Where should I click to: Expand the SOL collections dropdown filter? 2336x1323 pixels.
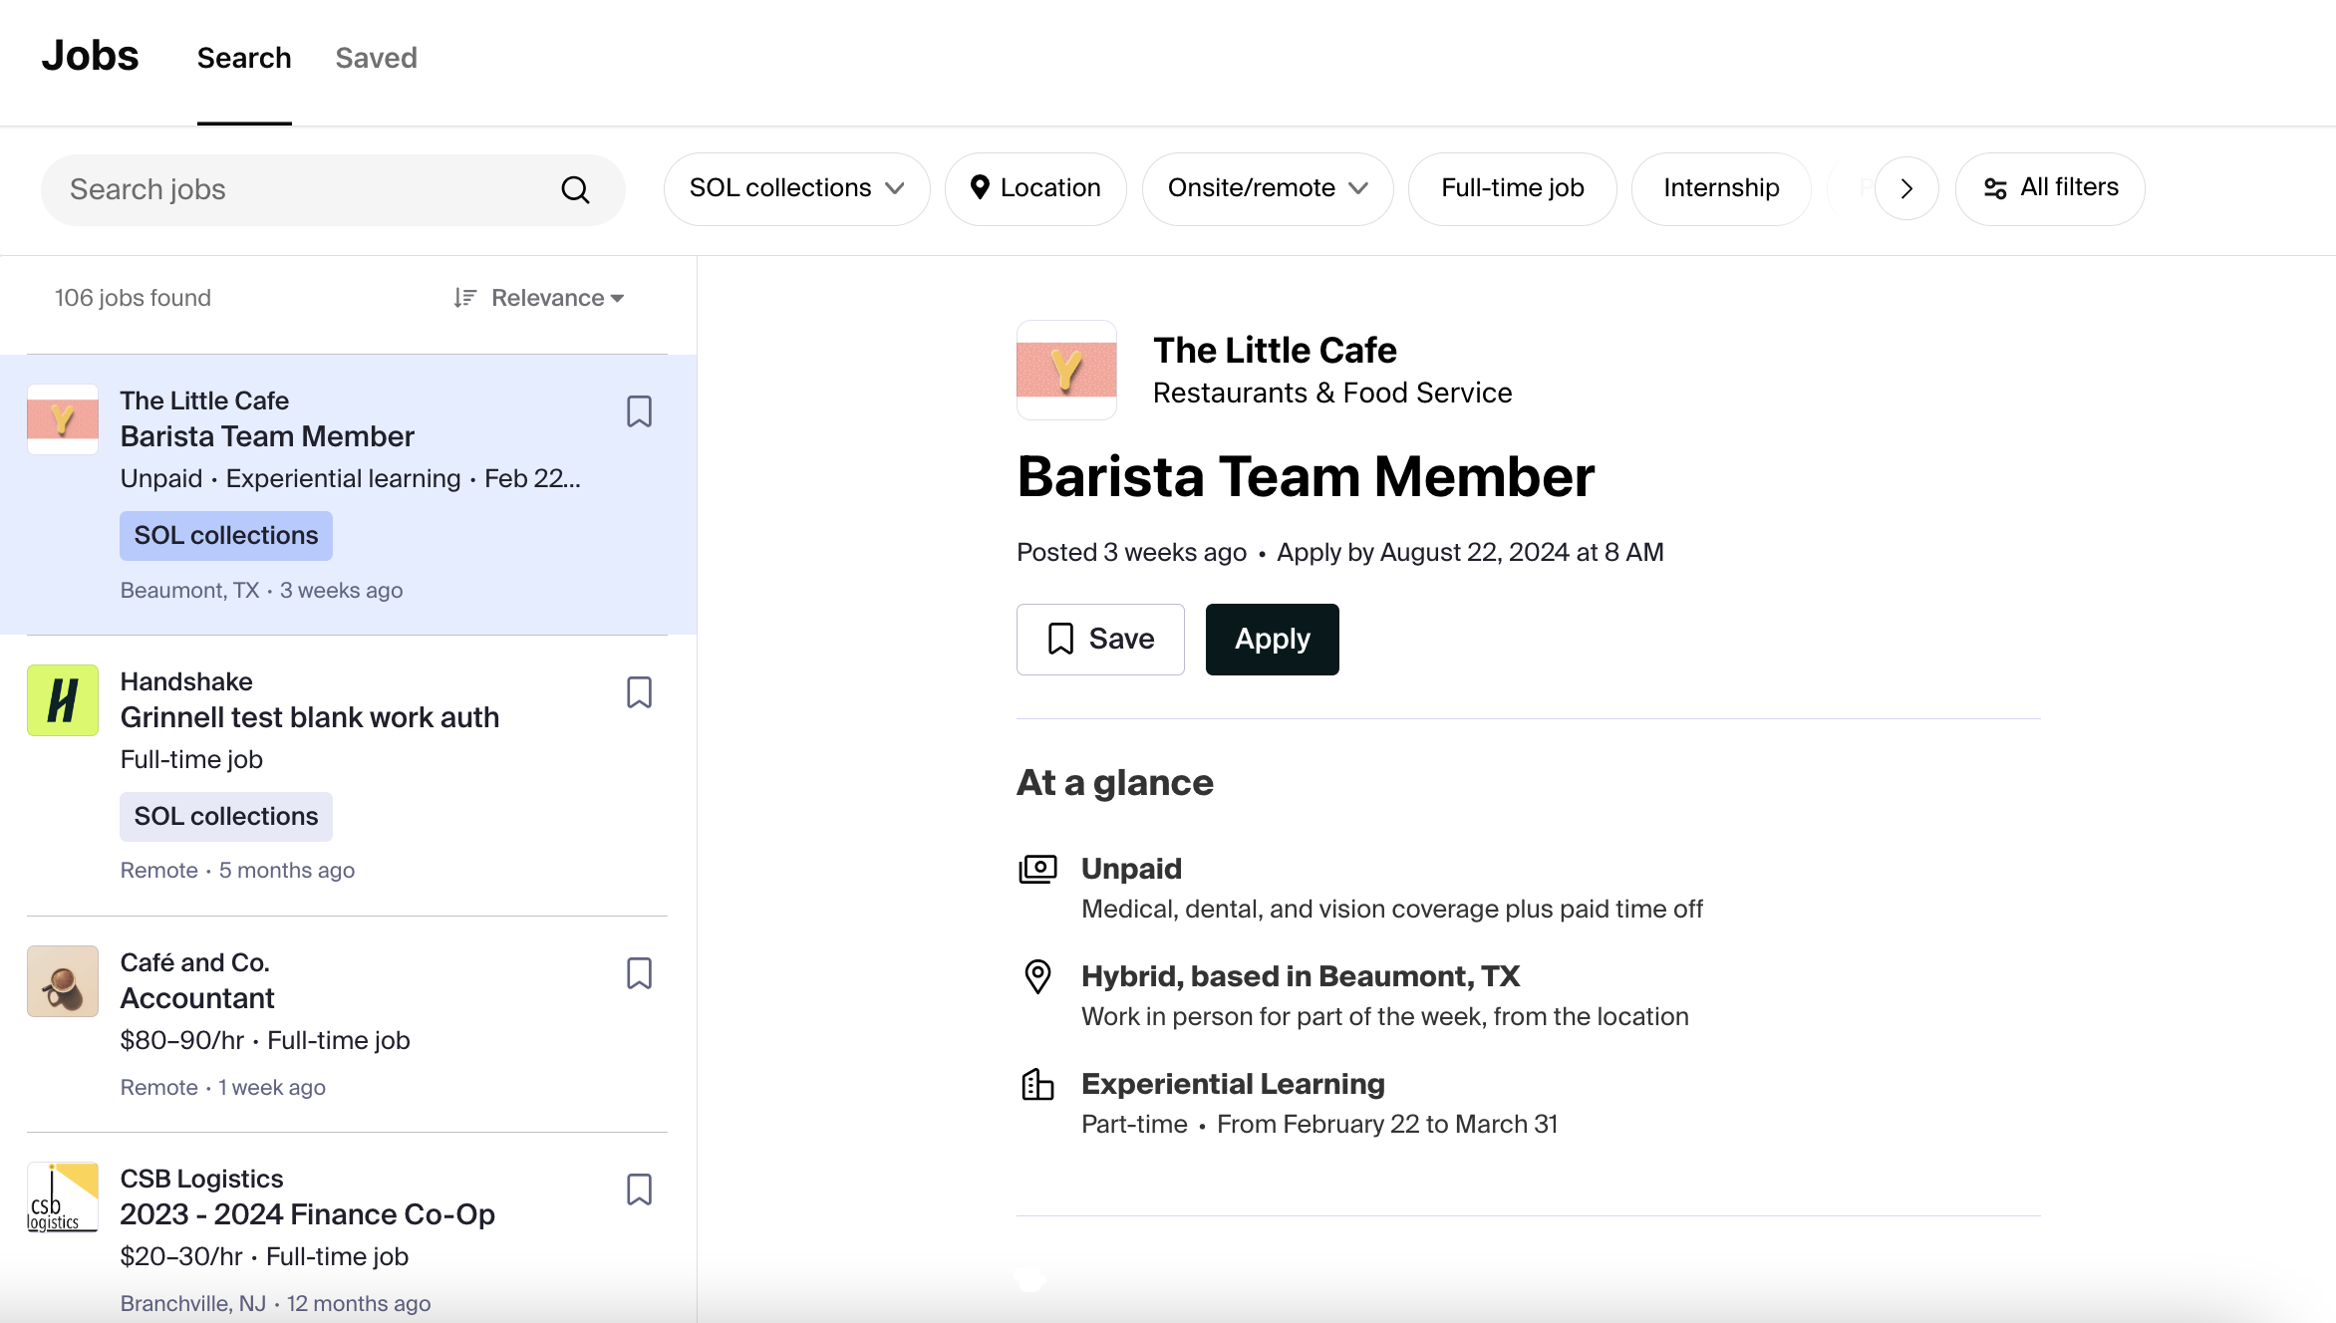click(796, 188)
